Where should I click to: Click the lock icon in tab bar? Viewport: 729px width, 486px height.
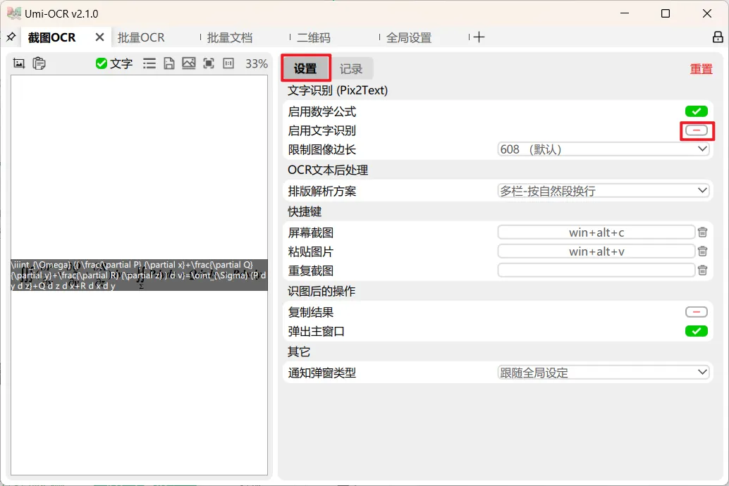(718, 37)
